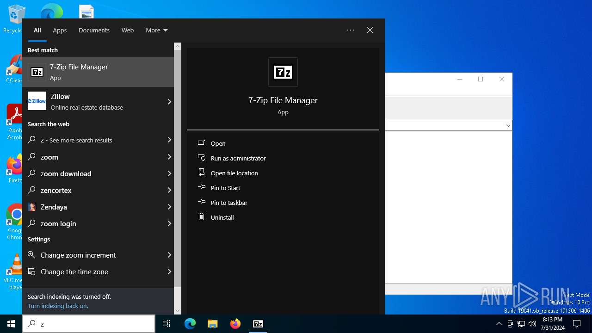Image resolution: width=592 pixels, height=333 pixels.
Task: Select the Google Chrome desktop shortcut
Action: [15, 222]
